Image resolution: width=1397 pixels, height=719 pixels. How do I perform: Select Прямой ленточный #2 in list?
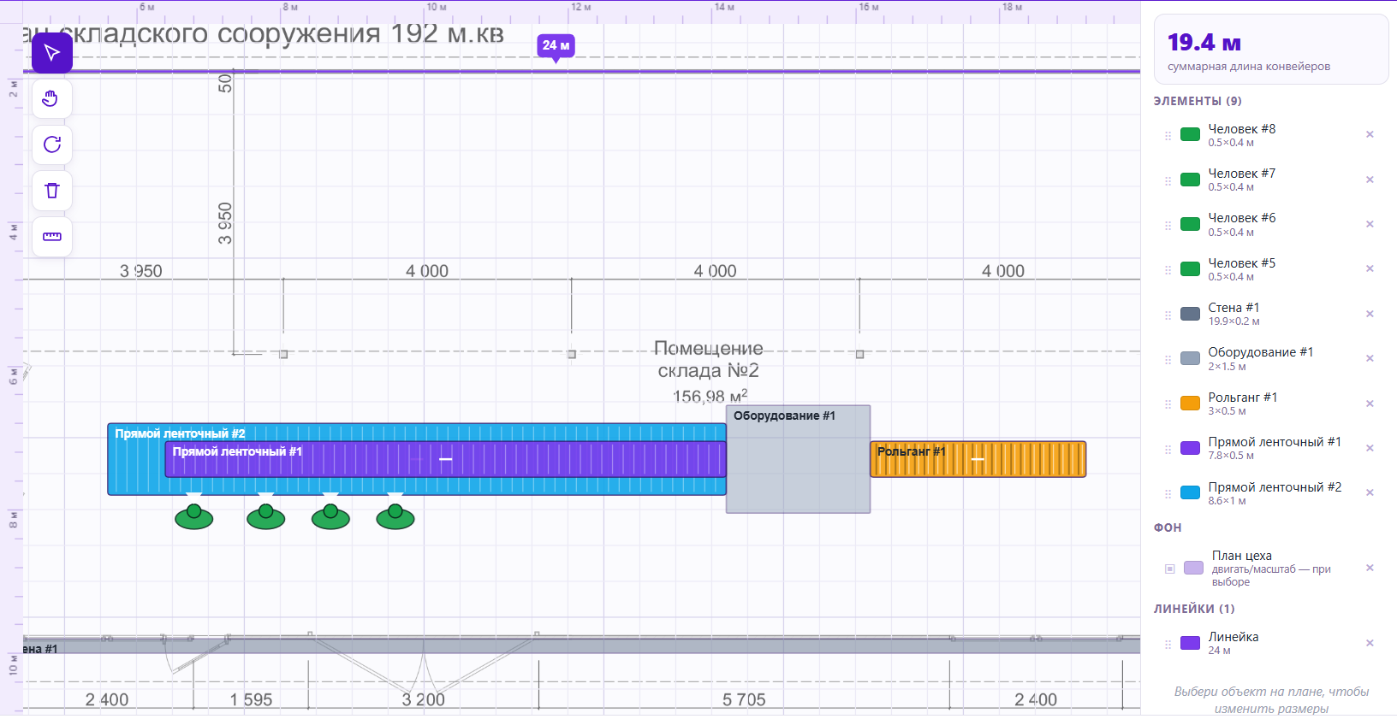tap(1271, 493)
